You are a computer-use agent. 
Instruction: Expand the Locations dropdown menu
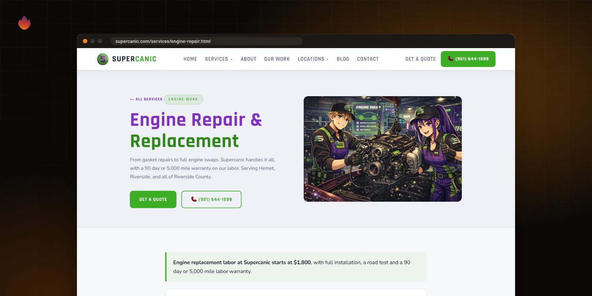[x=313, y=59]
